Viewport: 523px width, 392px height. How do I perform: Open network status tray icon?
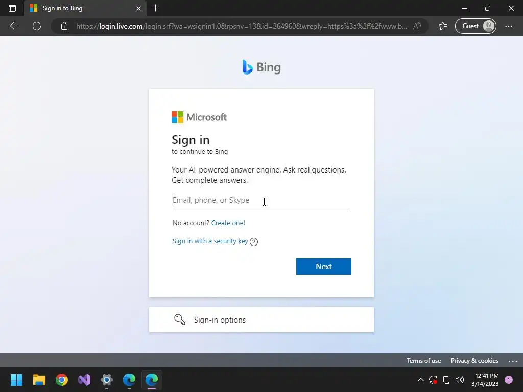447,380
